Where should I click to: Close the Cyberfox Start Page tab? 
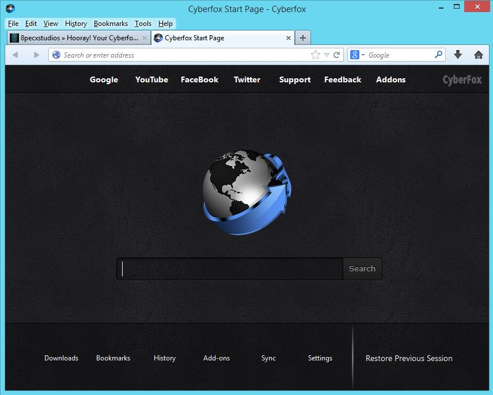click(289, 38)
